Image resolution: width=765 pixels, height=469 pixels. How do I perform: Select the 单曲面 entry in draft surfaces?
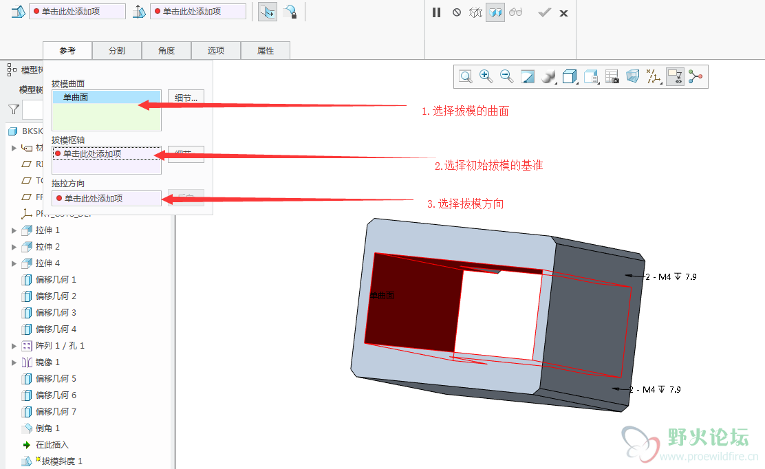coord(107,97)
